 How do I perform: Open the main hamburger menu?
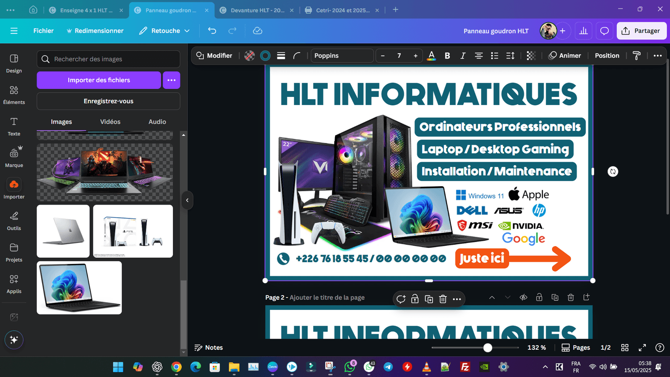point(14,31)
